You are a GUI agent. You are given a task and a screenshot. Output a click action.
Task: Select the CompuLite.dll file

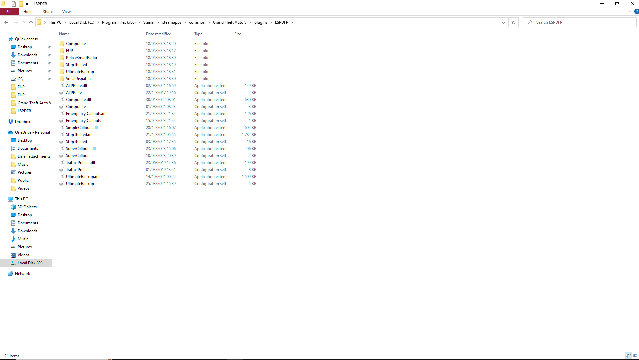click(x=78, y=100)
